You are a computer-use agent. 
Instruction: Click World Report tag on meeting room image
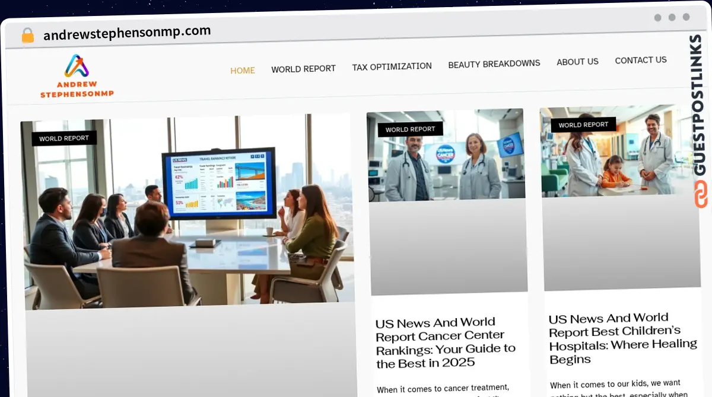coord(64,139)
